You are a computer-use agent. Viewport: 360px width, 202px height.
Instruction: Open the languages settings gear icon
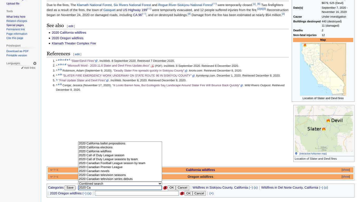(35, 63)
